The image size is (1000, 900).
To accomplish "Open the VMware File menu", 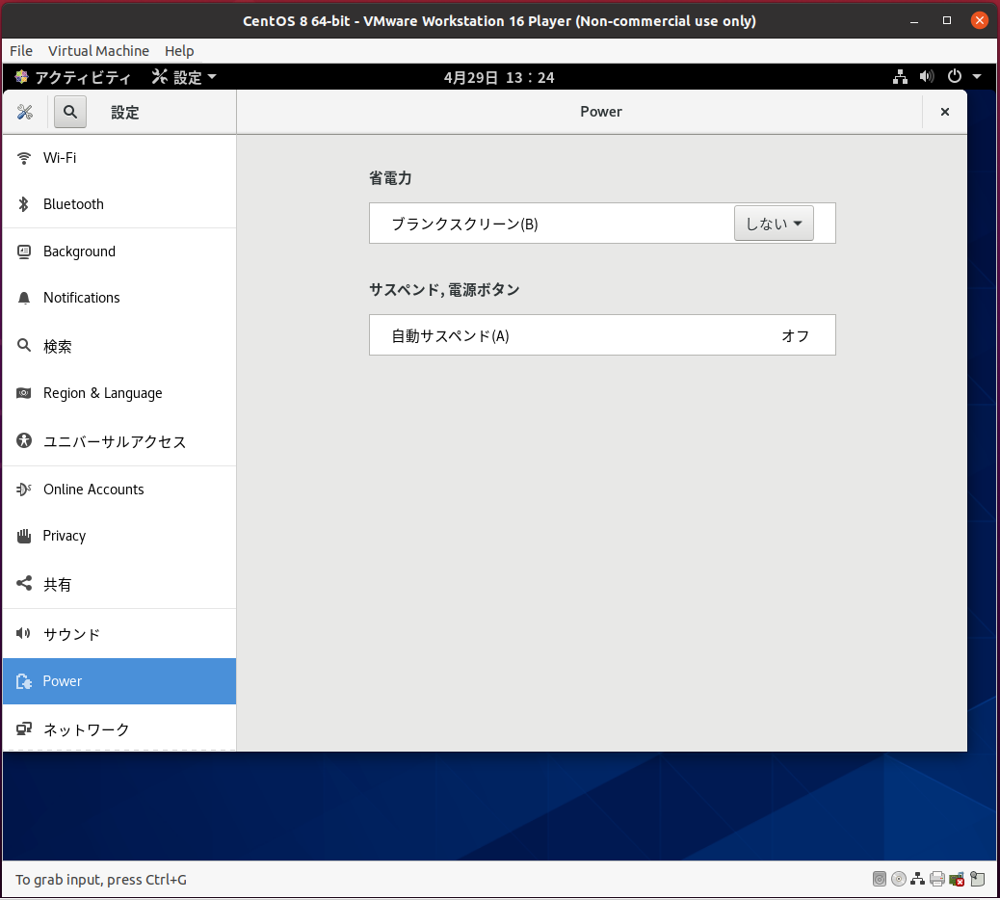I will (21, 51).
